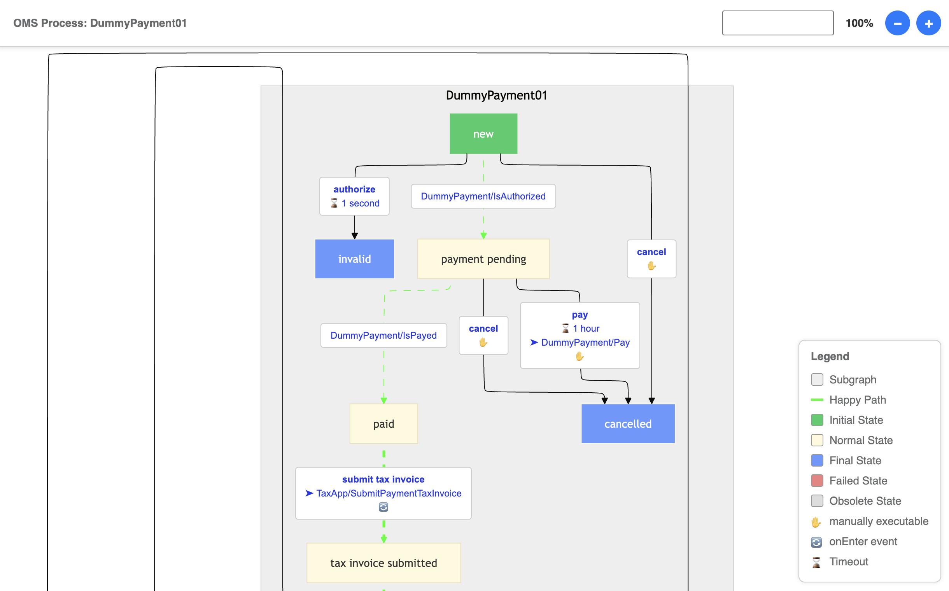Select the payment pending state node

(x=483, y=259)
